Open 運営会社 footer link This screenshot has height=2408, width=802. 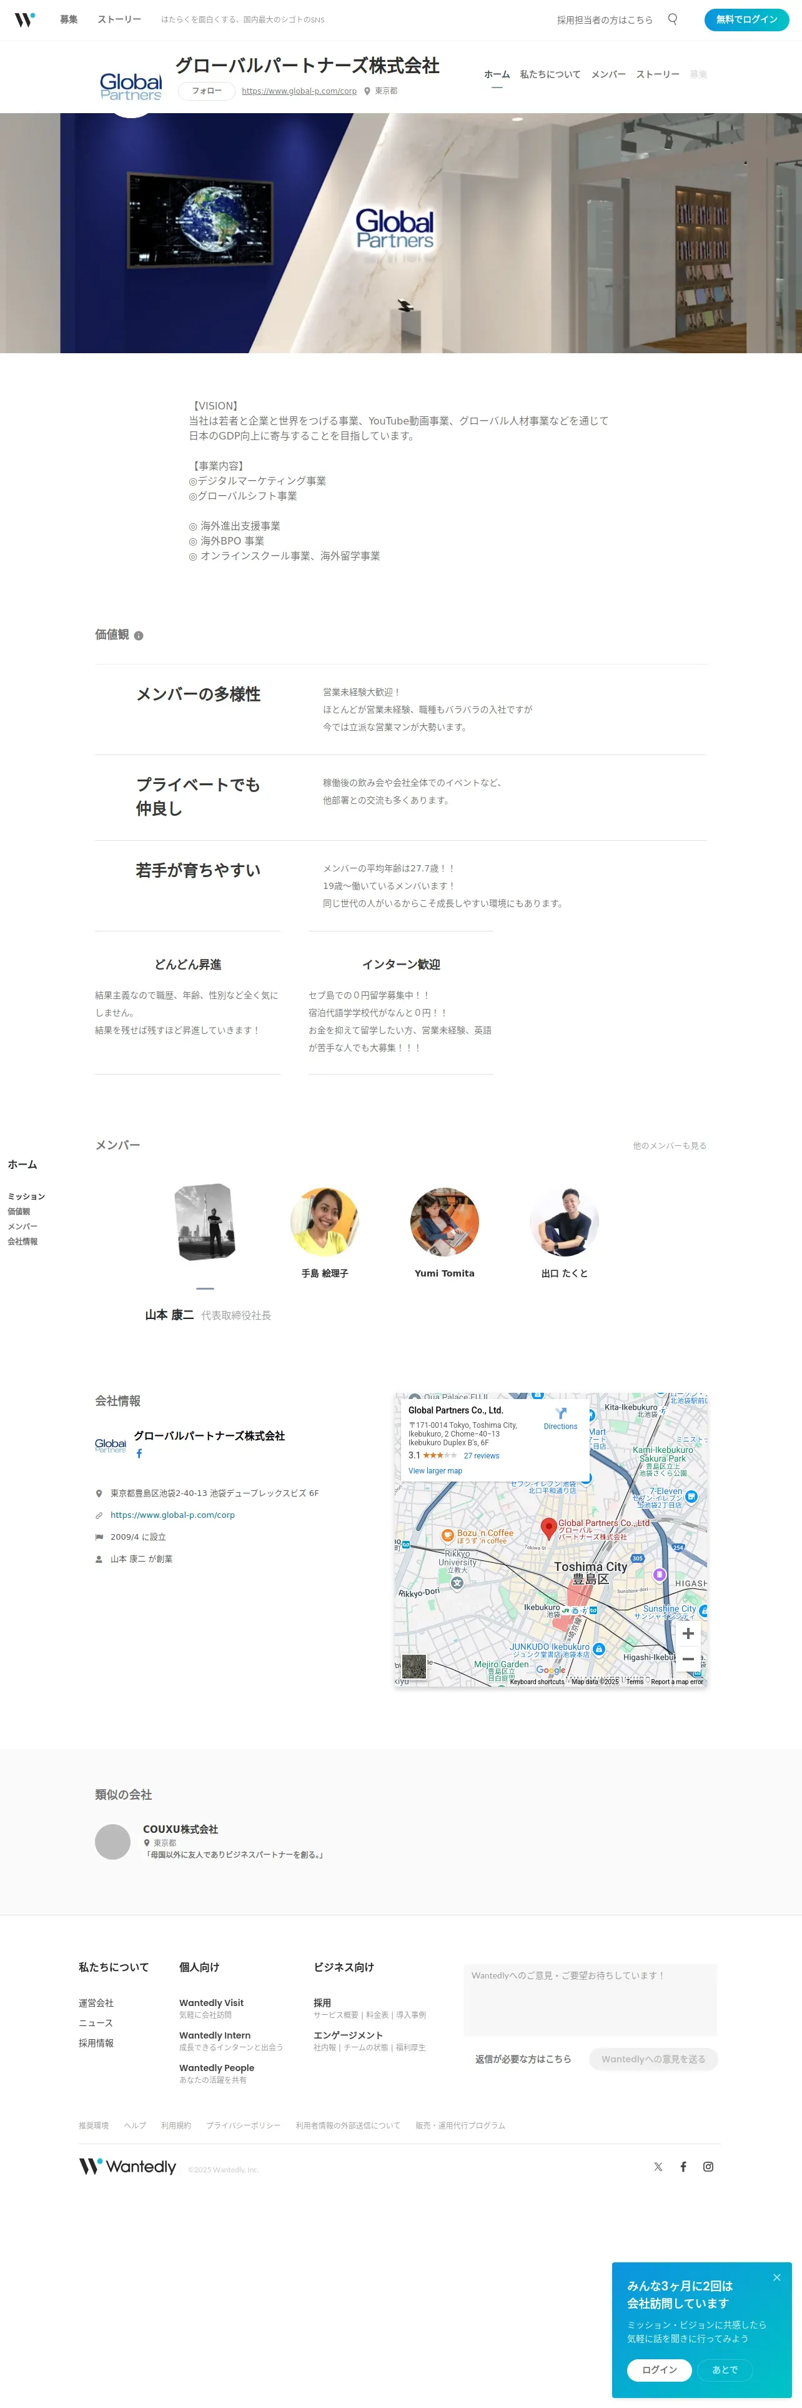tap(96, 2004)
